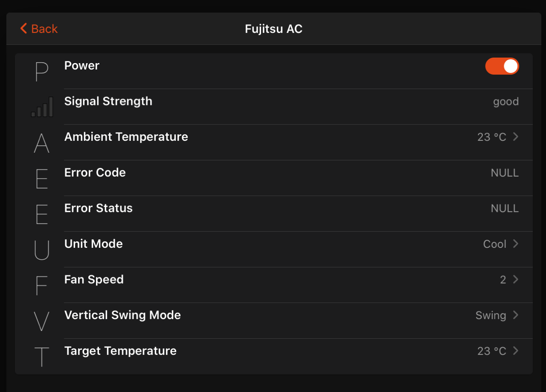This screenshot has width=546, height=392.
Task: Click the T icon for Target Temperature
Action: [42, 357]
